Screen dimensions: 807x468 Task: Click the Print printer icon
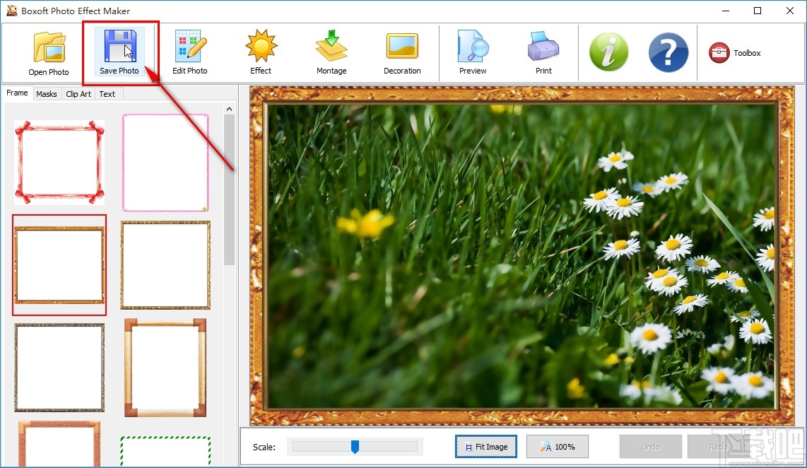click(543, 46)
